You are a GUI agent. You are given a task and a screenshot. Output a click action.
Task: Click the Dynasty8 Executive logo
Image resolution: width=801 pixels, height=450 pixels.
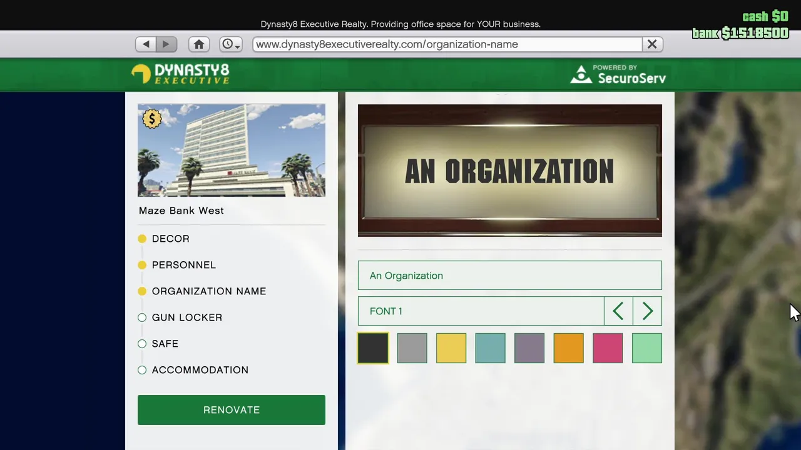[180, 74]
